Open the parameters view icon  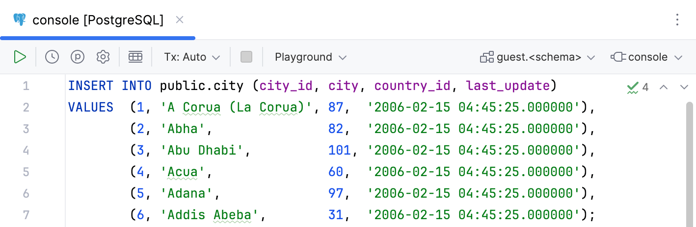(78, 57)
